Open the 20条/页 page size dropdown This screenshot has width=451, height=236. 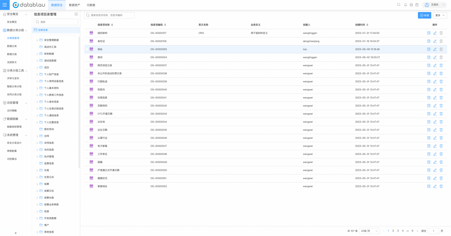(x=369, y=231)
